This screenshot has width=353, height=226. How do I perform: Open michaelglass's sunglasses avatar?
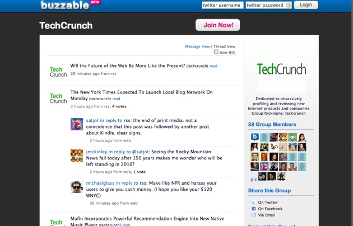coord(77,187)
